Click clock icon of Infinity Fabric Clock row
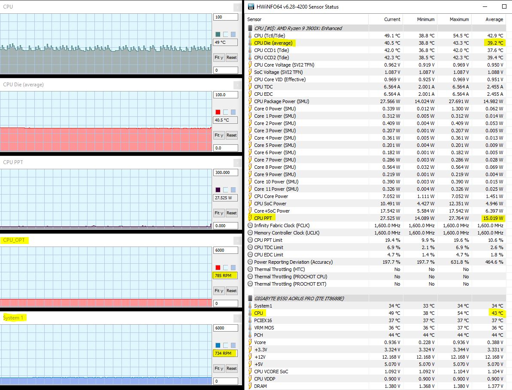The image size is (512, 390). click(x=250, y=225)
